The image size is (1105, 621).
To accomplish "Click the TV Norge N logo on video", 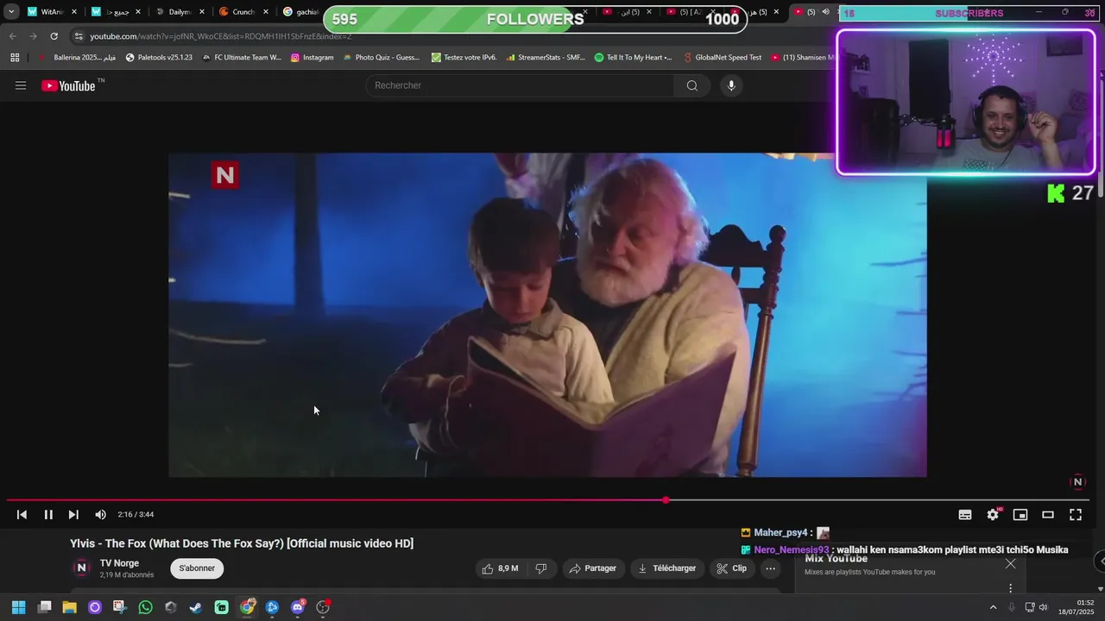I will coord(225,175).
